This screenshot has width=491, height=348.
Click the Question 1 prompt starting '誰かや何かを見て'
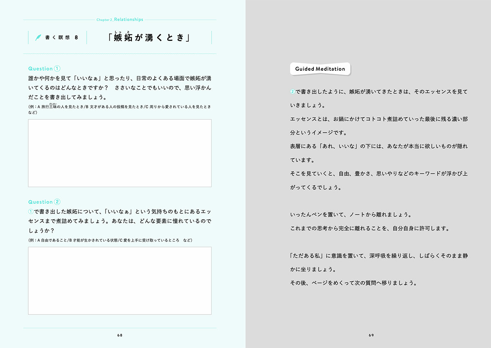pos(119,78)
